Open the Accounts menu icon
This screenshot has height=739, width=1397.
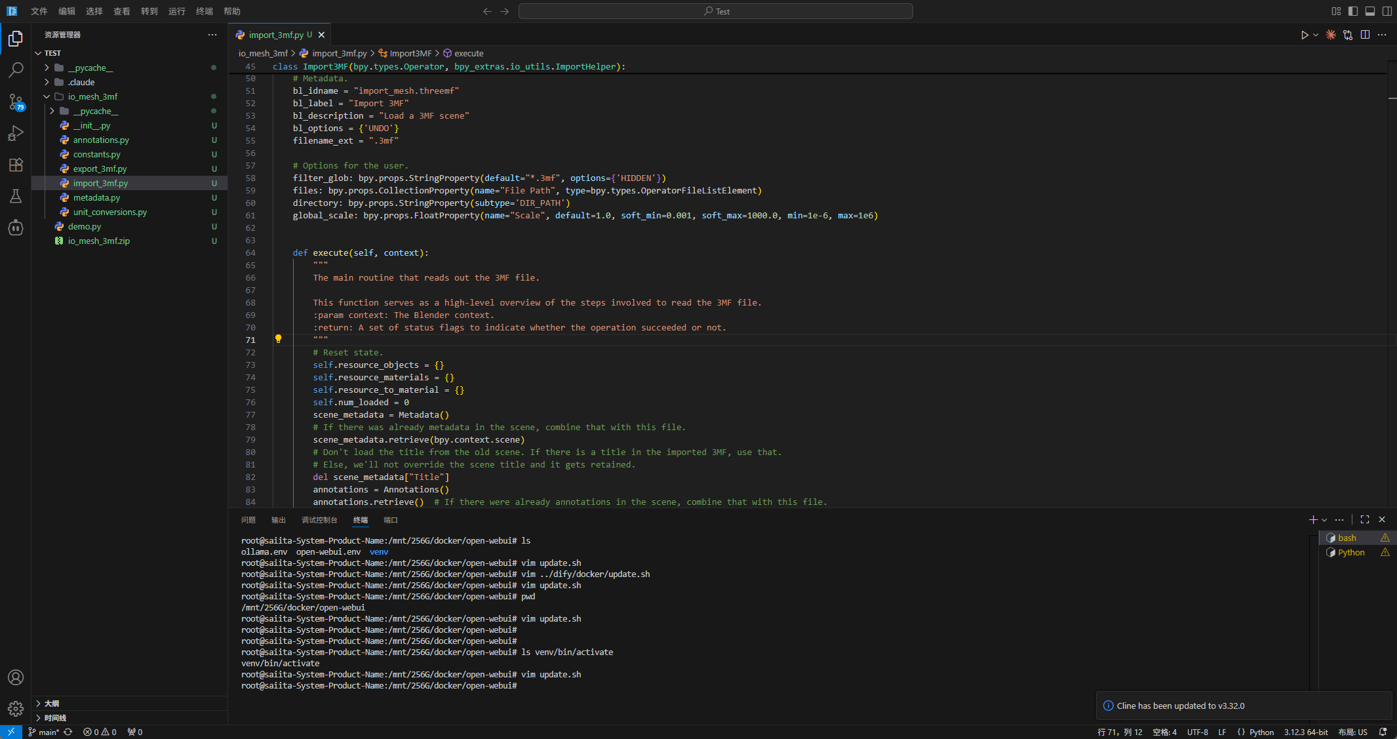pyautogui.click(x=16, y=677)
